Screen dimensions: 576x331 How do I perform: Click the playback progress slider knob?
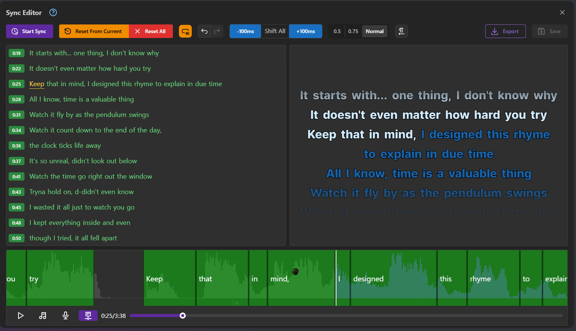tap(183, 316)
